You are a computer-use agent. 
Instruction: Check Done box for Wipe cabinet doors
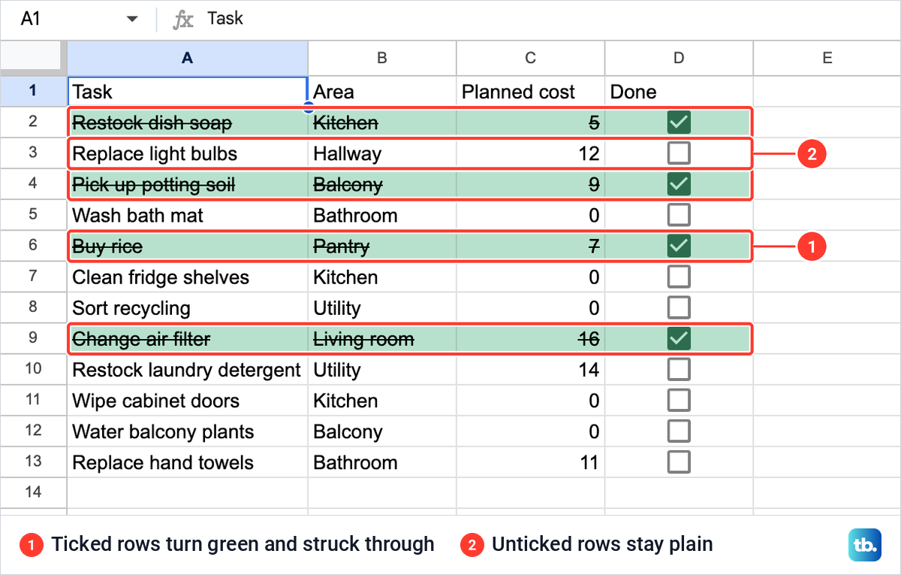pyautogui.click(x=679, y=401)
